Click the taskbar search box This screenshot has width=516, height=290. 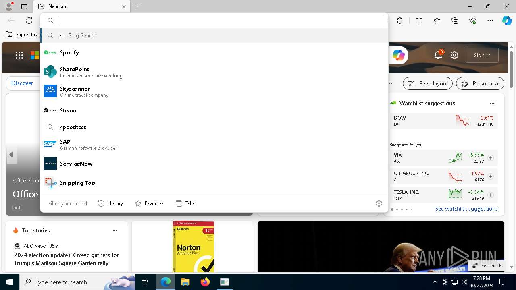click(x=77, y=282)
